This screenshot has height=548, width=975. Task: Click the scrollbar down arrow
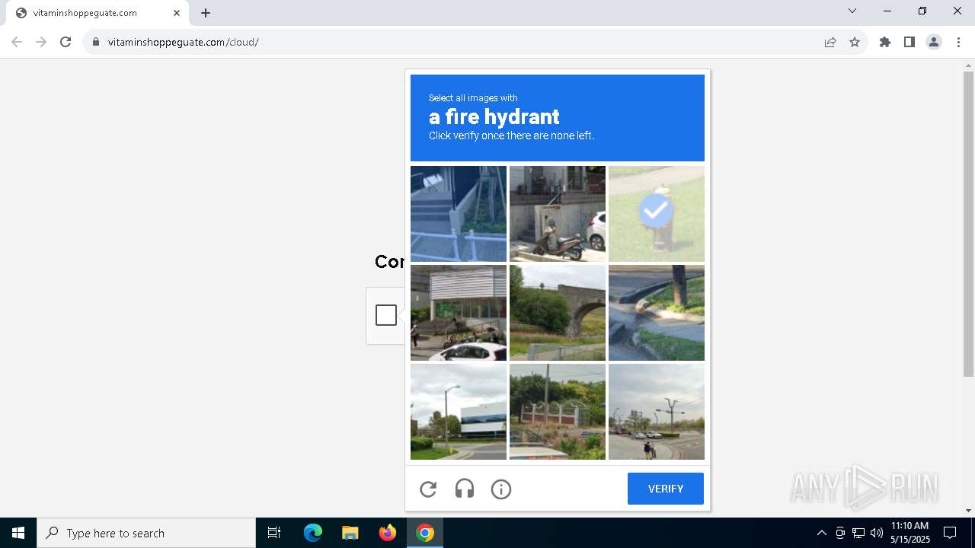[x=969, y=511]
